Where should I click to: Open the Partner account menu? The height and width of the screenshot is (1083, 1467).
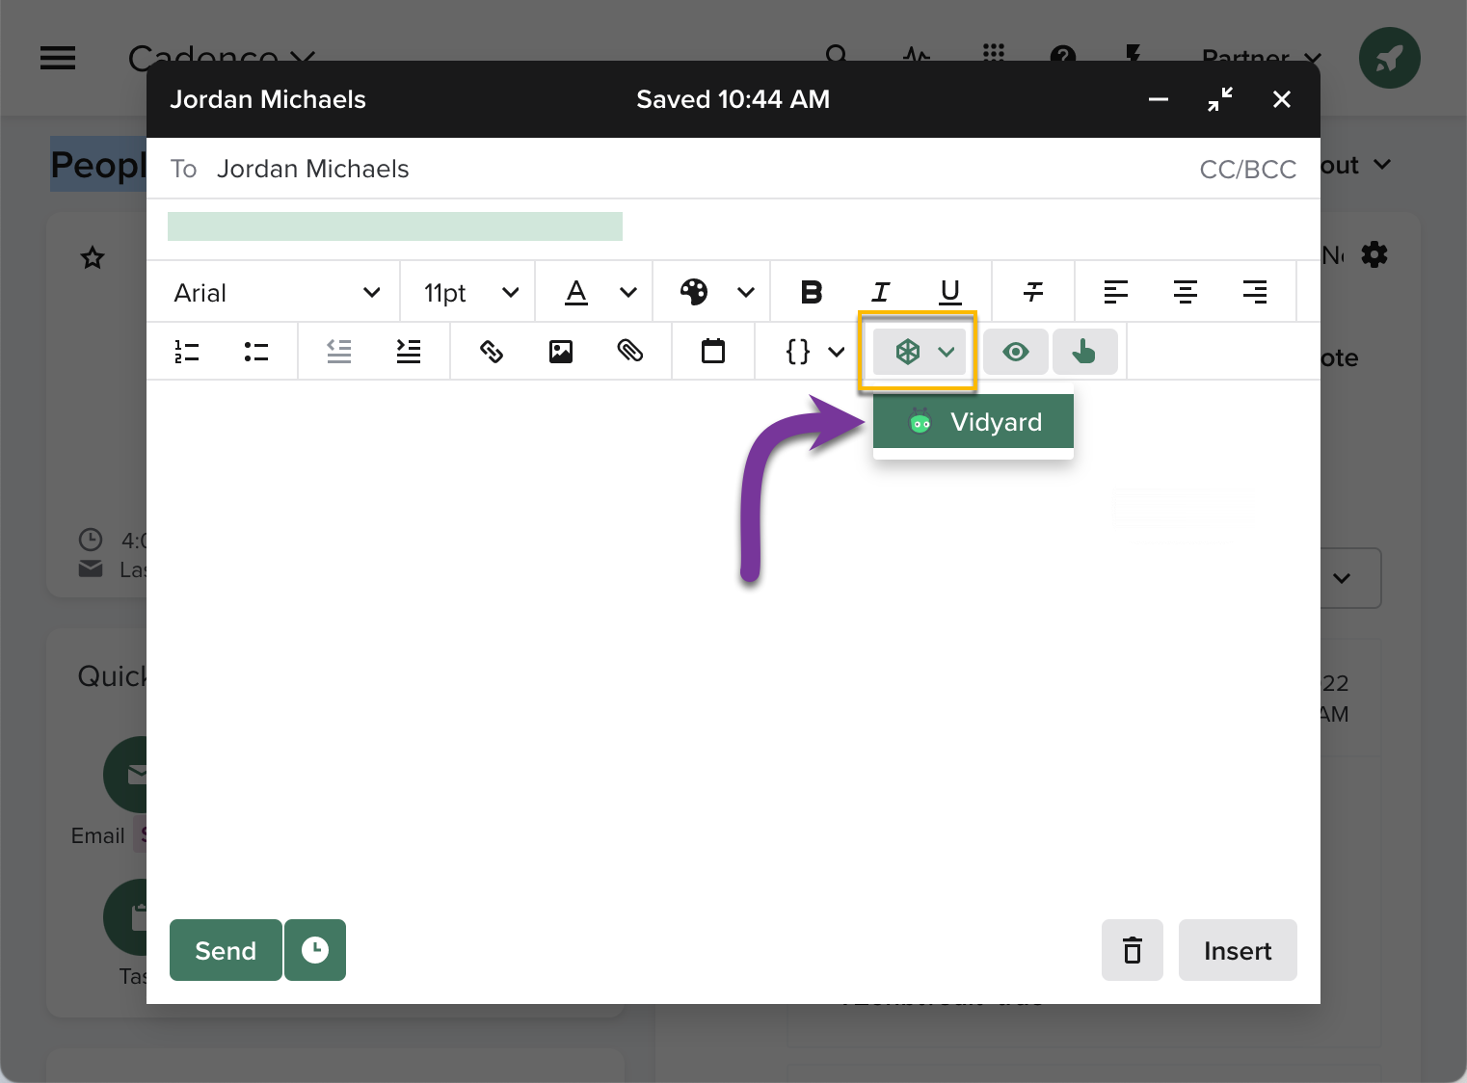1260,58
